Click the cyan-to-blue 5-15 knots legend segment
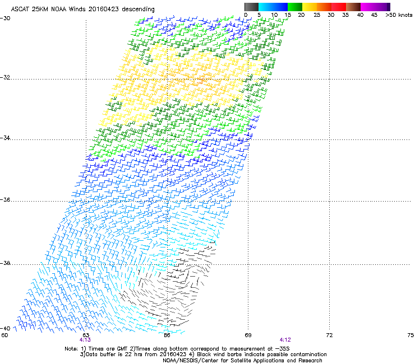The image size is (415, 364). (x=273, y=7)
